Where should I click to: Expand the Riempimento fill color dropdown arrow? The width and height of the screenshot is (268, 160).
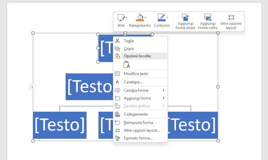point(145,18)
